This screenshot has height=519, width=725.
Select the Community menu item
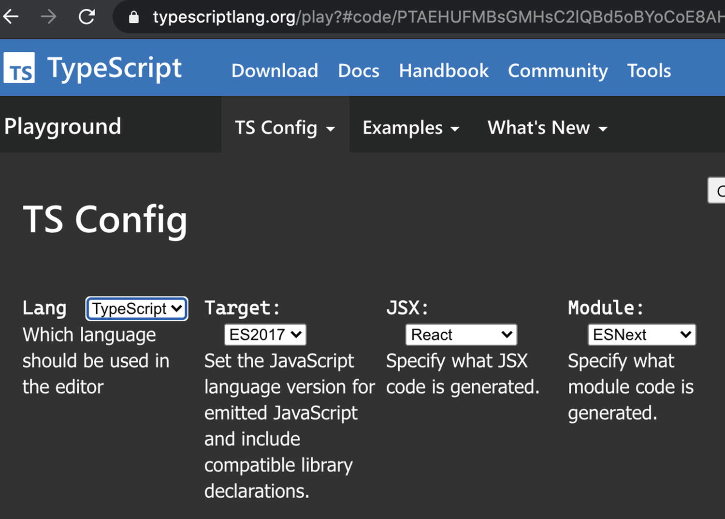pyautogui.click(x=558, y=71)
